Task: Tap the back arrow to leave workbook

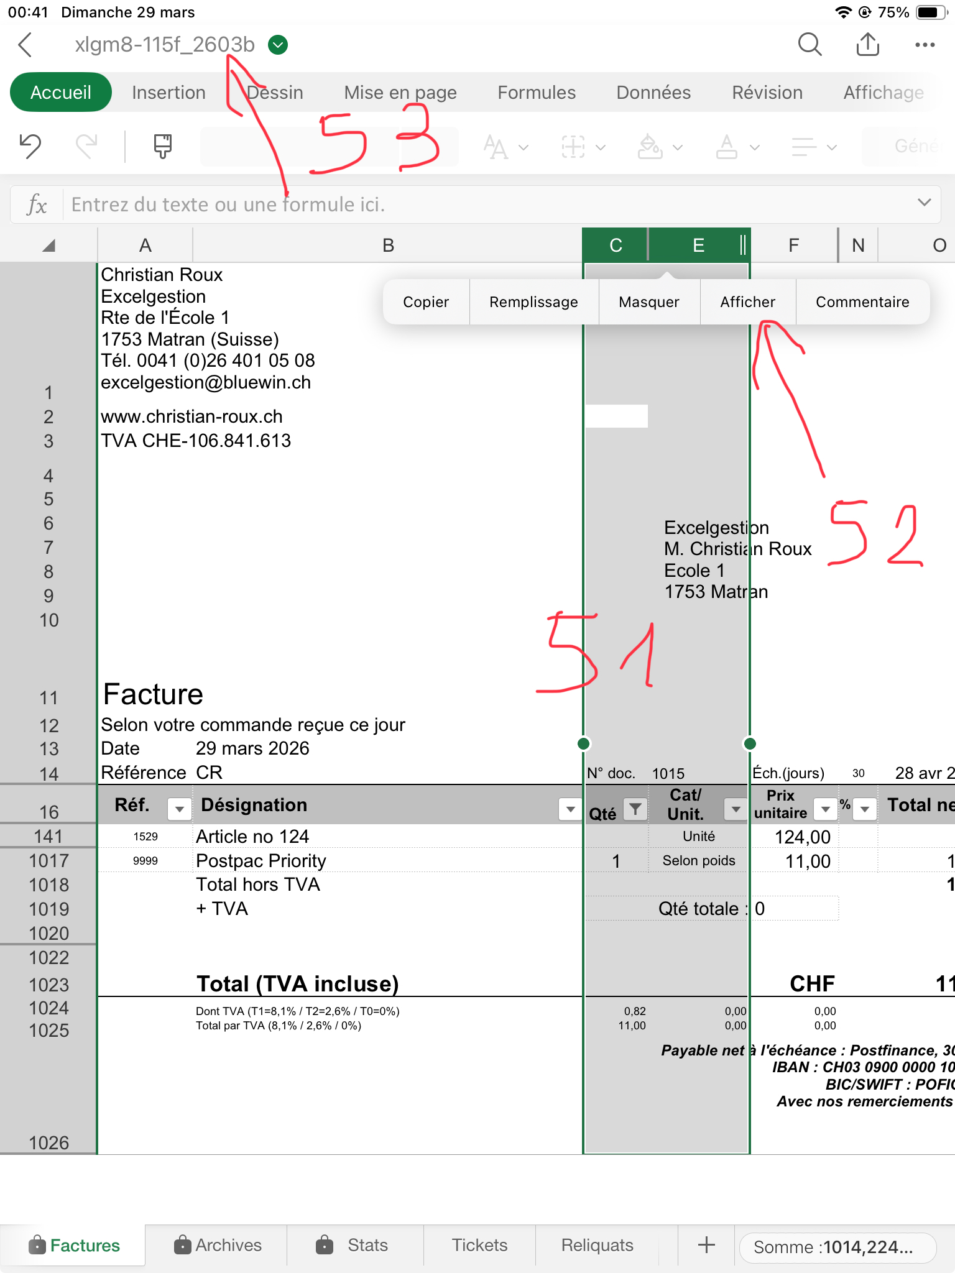Action: 25,45
